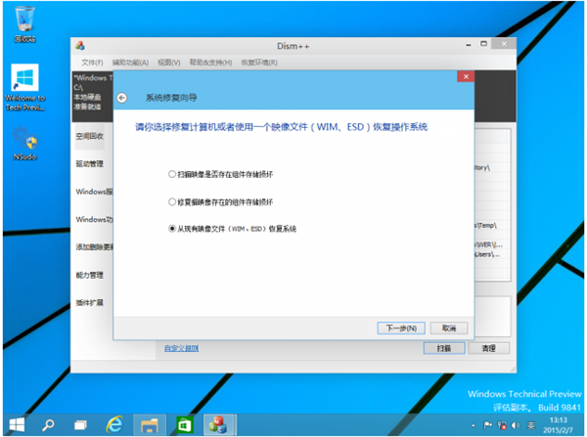Select 空间回收 in the Dism++ sidebar
The height and width of the screenshot is (437, 587).
[89, 136]
